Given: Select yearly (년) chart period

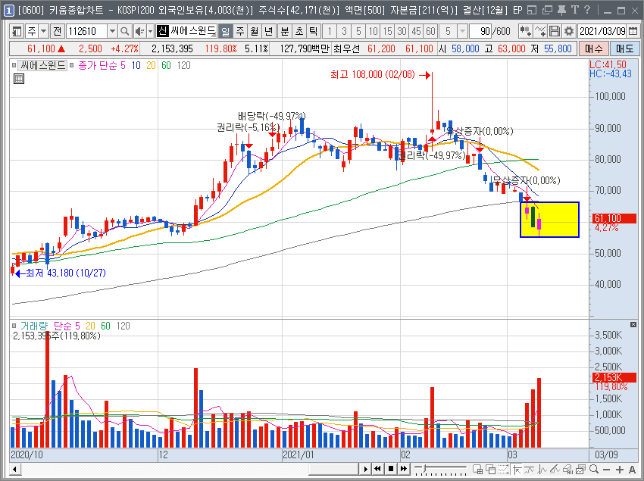Looking at the screenshot, I should pyautogui.click(x=269, y=31).
